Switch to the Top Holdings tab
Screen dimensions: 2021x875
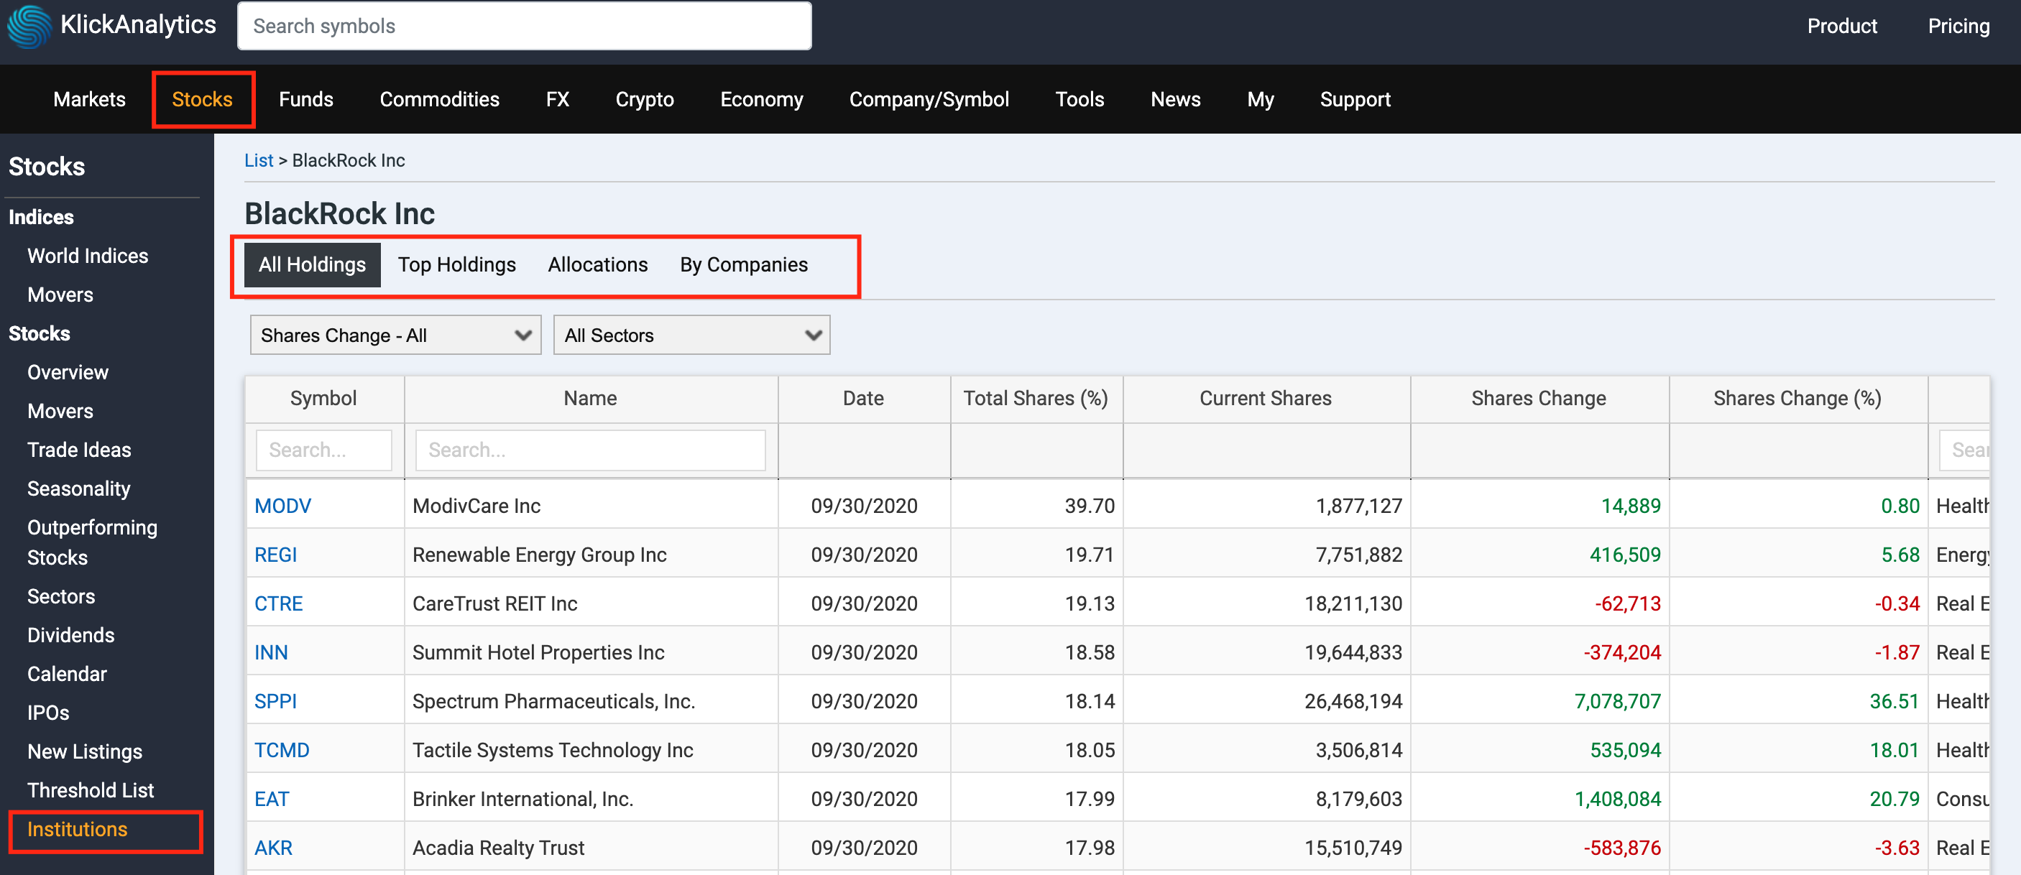[x=456, y=265]
